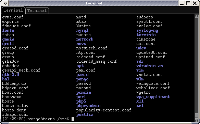
Task: Click the cursor block after the prompt
Action: point(73,119)
